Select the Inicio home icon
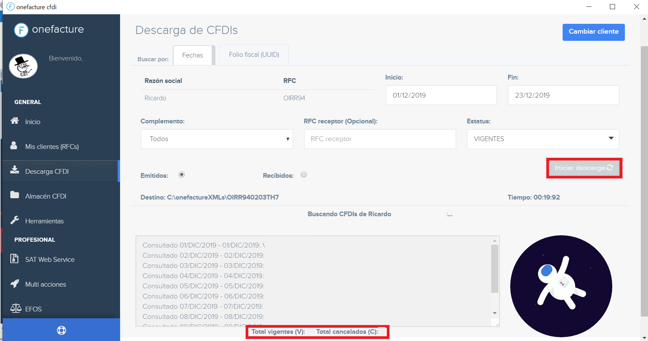Image resolution: width=648 pixels, height=341 pixels. click(x=15, y=121)
